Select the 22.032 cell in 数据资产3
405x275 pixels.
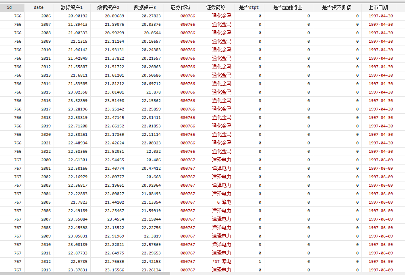pyautogui.click(x=153, y=151)
